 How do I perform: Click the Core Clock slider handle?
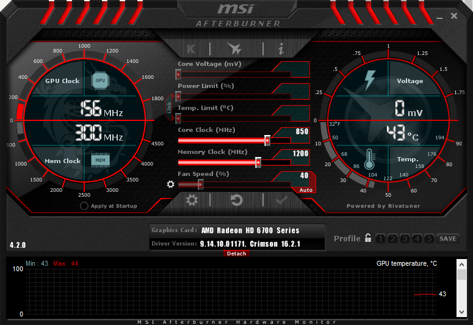click(x=267, y=141)
